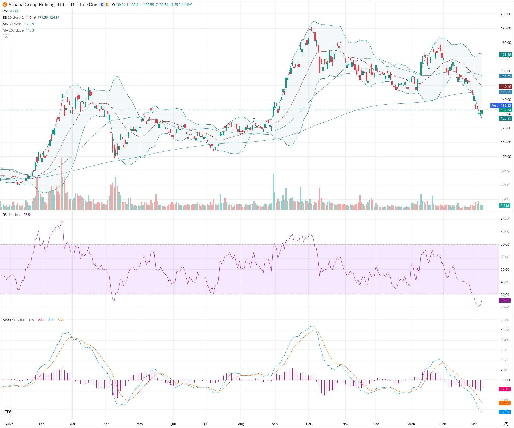Toggle the MA 50 moving average legend
This screenshot has height=428, width=514.
pyautogui.click(x=6, y=24)
